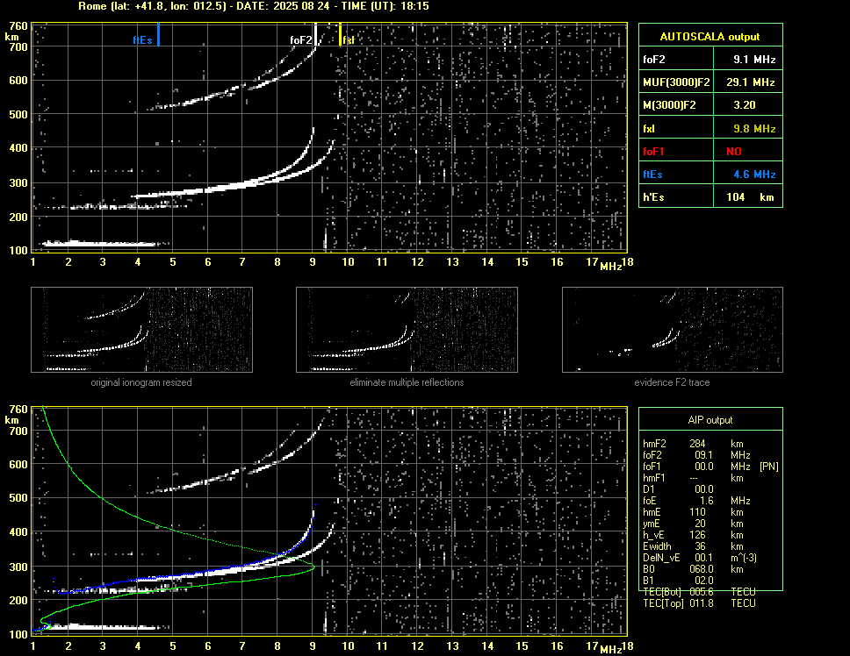Click the white foF2 marker line

[315, 34]
